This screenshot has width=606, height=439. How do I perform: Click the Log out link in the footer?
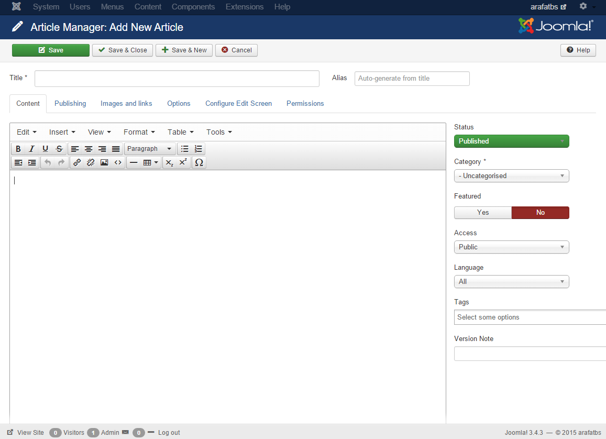(x=169, y=433)
